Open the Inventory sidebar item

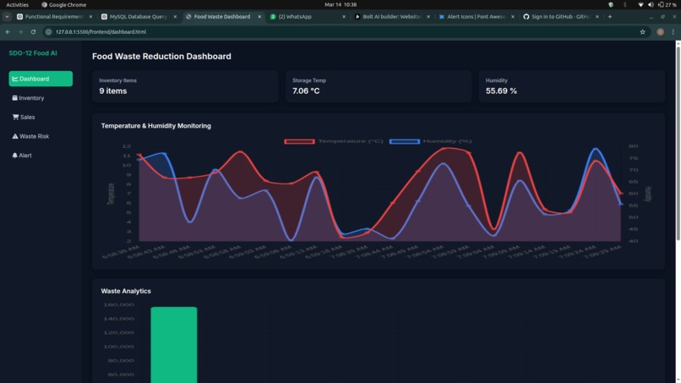click(x=41, y=98)
